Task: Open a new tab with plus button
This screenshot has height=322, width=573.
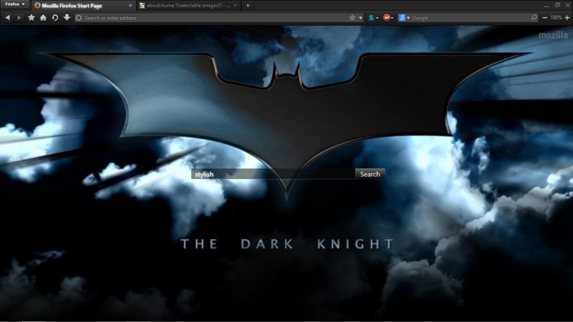Action: (x=248, y=6)
